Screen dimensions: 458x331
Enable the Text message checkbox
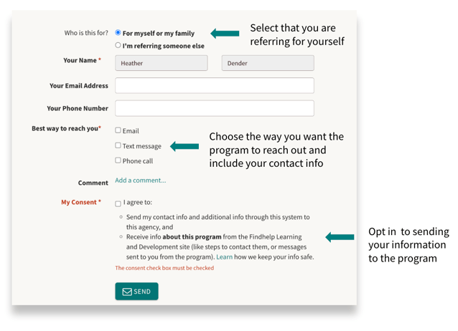click(118, 145)
